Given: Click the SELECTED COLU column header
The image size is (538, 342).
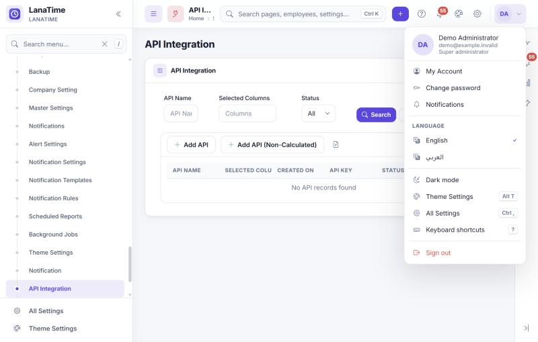Looking at the screenshot, I should 248,170.
